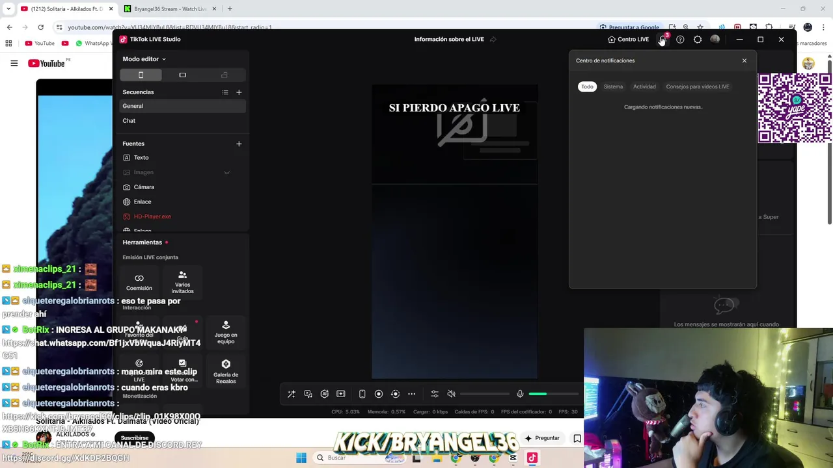This screenshot has width=833, height=468.
Task: Switch to Consejos para videos LIVE tab
Action: (x=698, y=86)
